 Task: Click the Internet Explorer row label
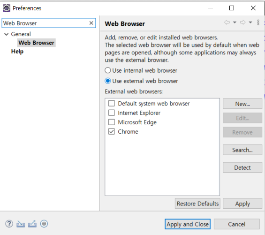pos(139,113)
